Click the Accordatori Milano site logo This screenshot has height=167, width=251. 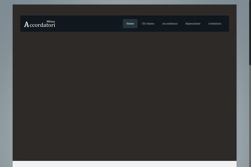(40, 24)
